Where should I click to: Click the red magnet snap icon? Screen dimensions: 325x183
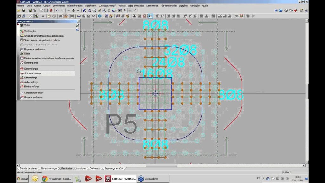(x=51, y=10)
